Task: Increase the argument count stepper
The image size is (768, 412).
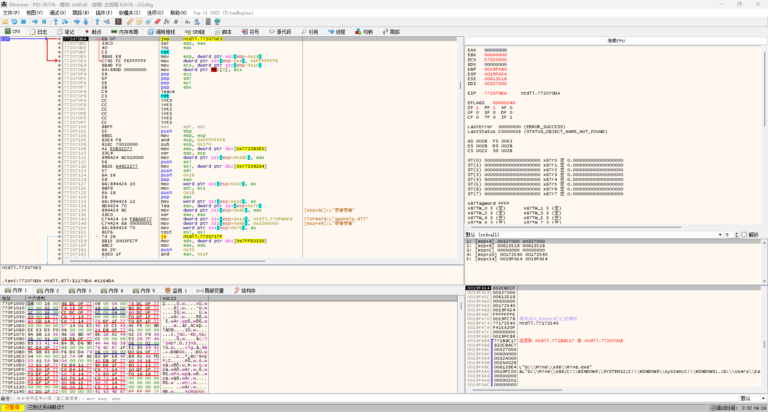Action: [737, 234]
